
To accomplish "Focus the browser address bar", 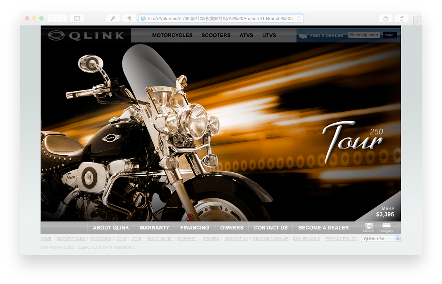I will pos(221,18).
